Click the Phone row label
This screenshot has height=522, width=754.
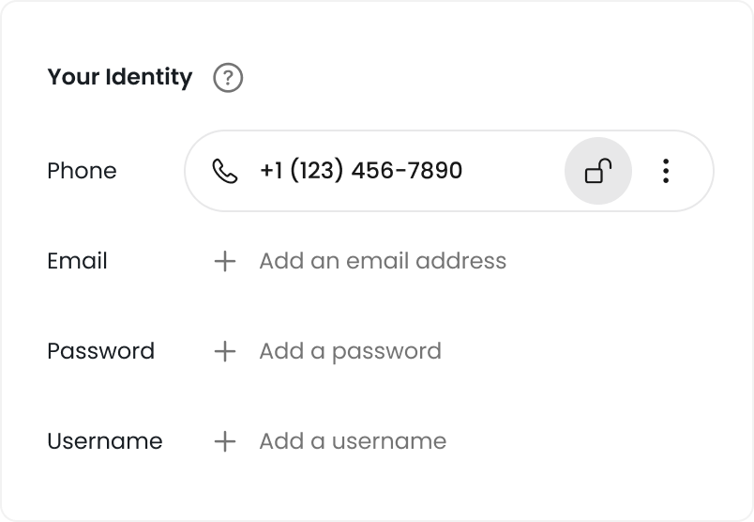pos(82,171)
